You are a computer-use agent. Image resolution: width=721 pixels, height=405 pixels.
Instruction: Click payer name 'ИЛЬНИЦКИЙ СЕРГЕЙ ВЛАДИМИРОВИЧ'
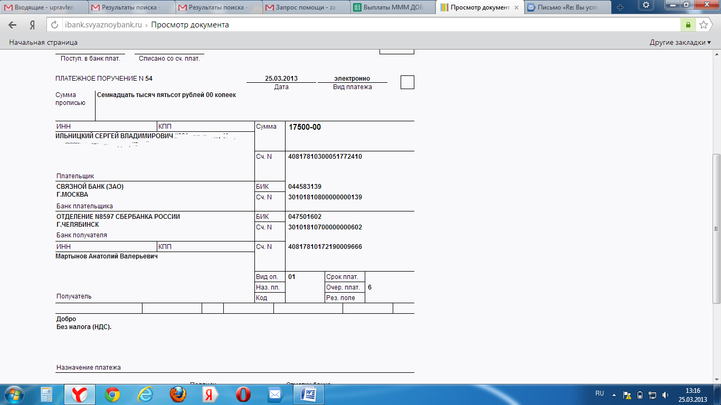[115, 136]
